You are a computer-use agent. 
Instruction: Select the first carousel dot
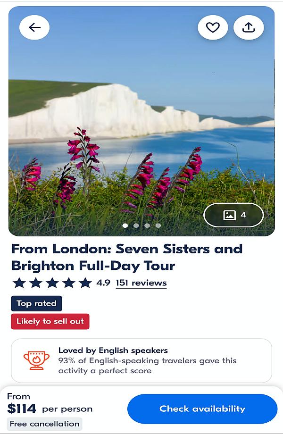coord(125,225)
